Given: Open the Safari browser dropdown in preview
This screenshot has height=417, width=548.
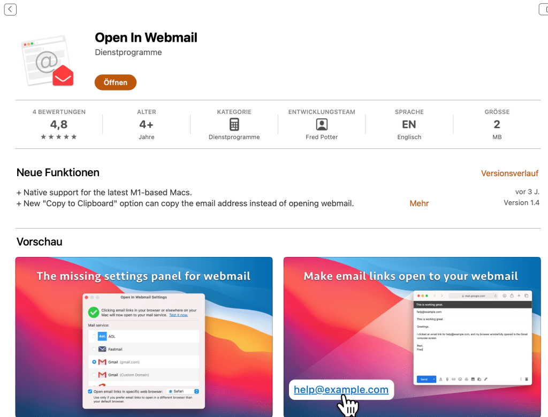Looking at the screenshot, I should point(183,391).
